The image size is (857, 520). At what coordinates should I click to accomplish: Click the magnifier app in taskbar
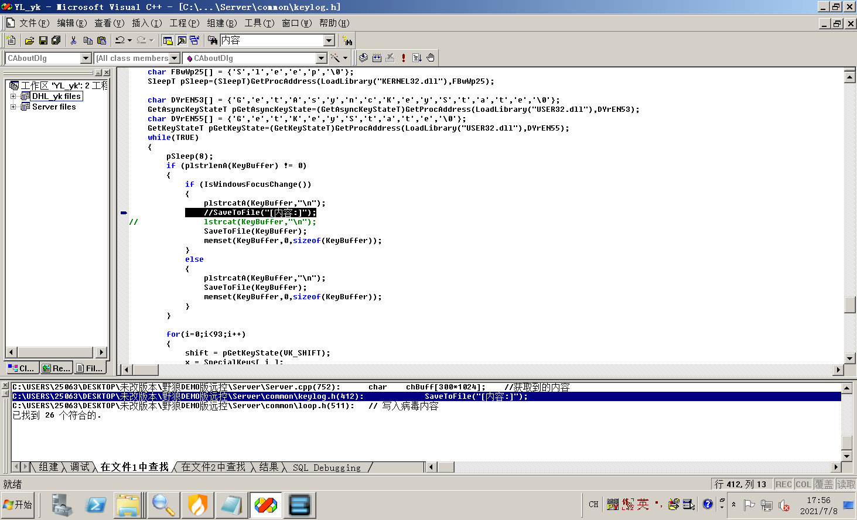pyautogui.click(x=163, y=505)
